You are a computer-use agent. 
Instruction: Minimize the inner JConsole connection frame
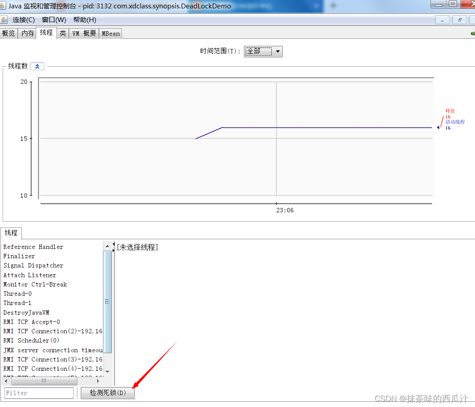[442, 20]
